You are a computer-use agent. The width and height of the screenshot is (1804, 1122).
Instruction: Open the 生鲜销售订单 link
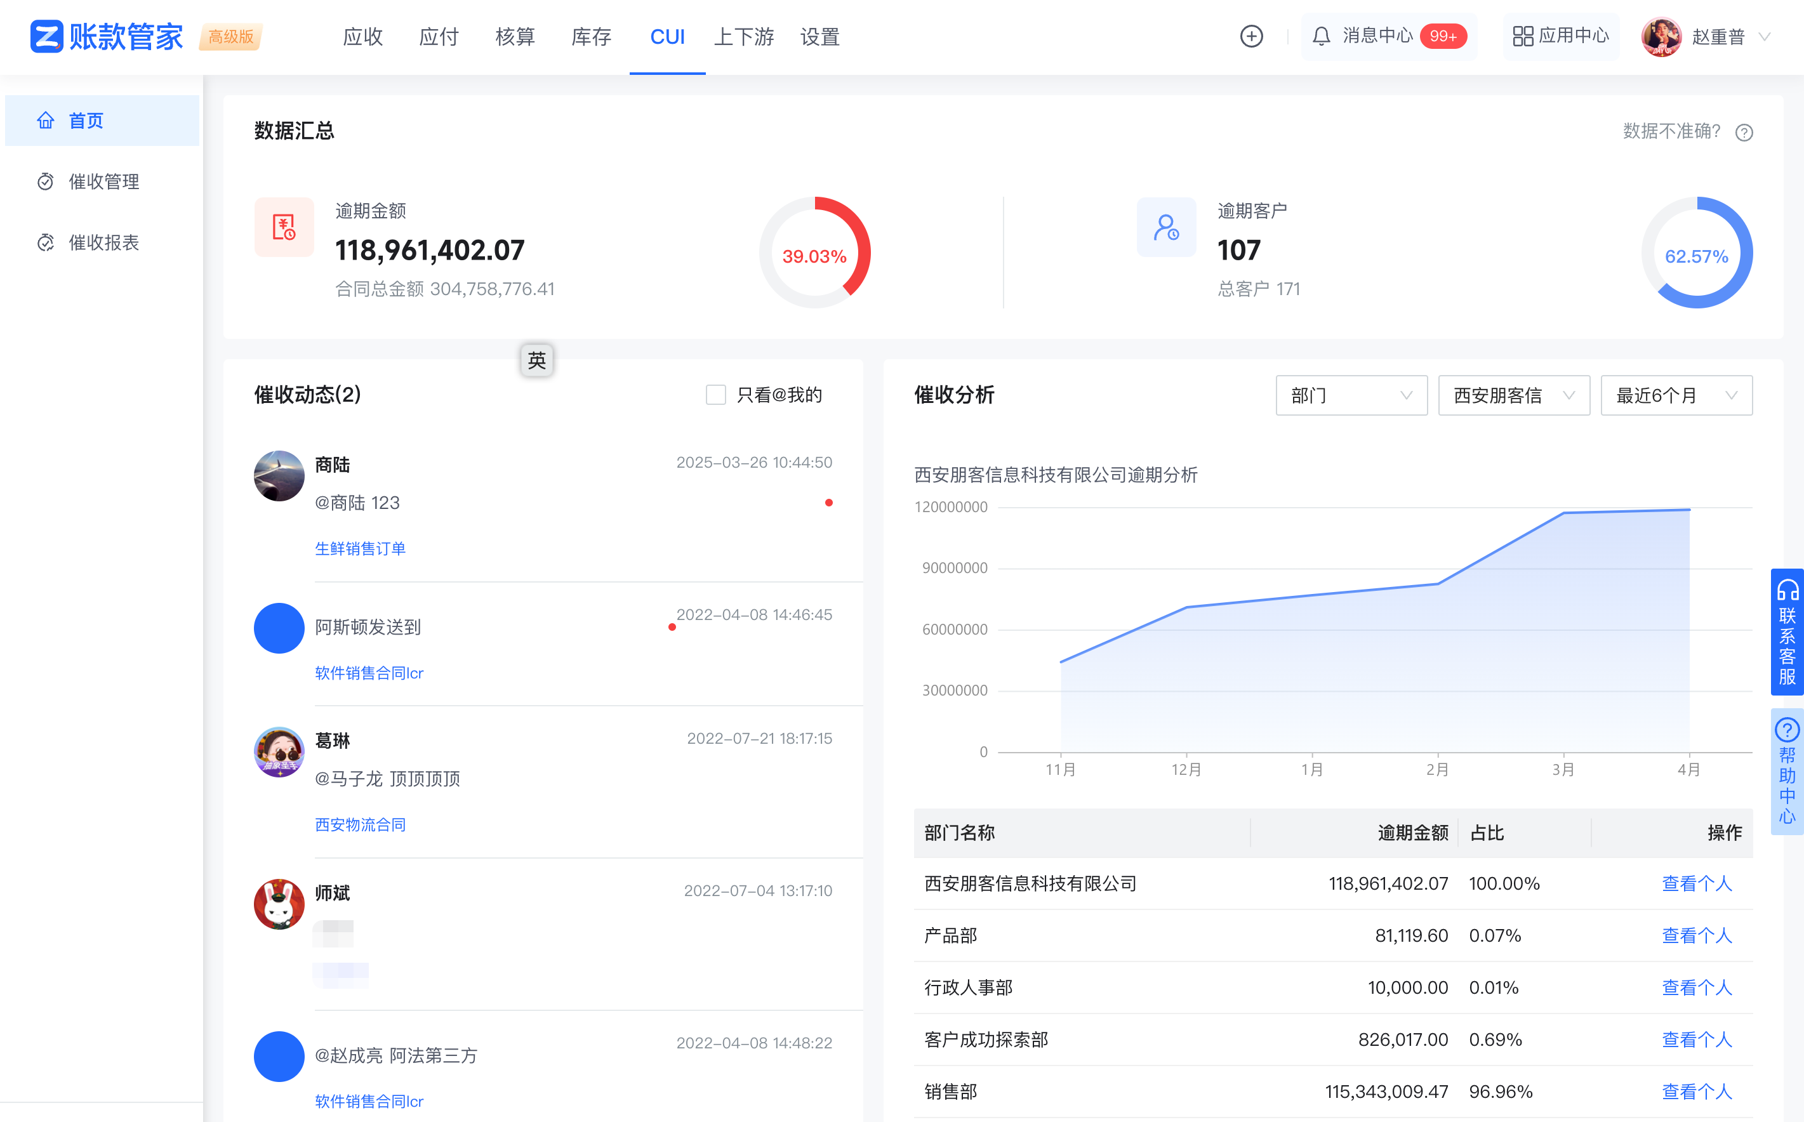tap(360, 548)
